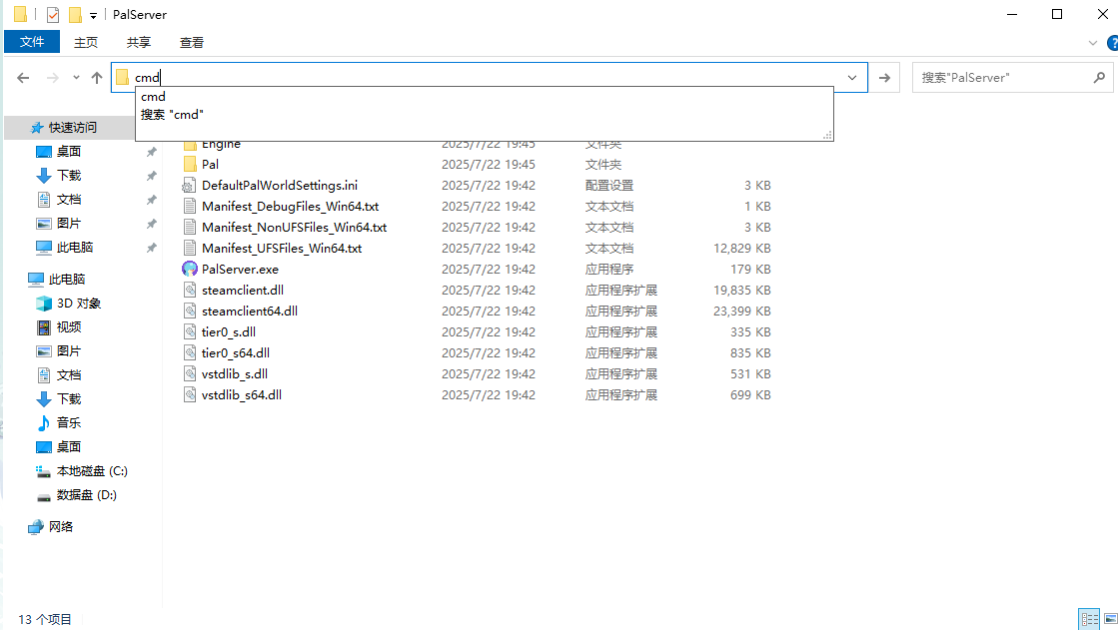Select the 此电脑 root tree node
The width and height of the screenshot is (1118, 630).
coord(67,279)
